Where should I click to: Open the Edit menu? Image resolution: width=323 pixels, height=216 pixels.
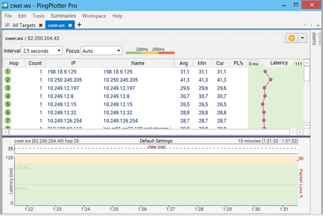pyautogui.click(x=22, y=16)
